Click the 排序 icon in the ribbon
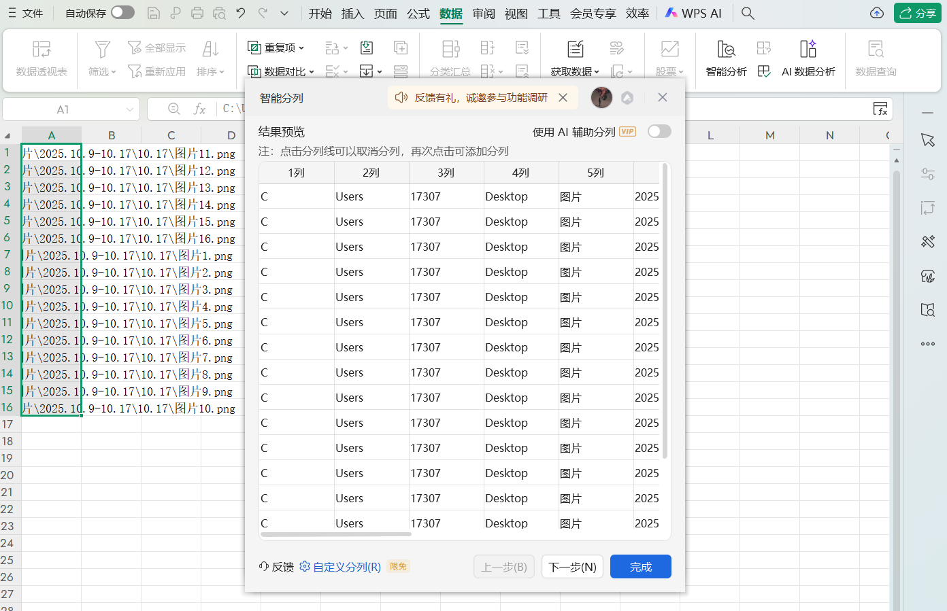The width and height of the screenshot is (947, 611). click(210, 48)
